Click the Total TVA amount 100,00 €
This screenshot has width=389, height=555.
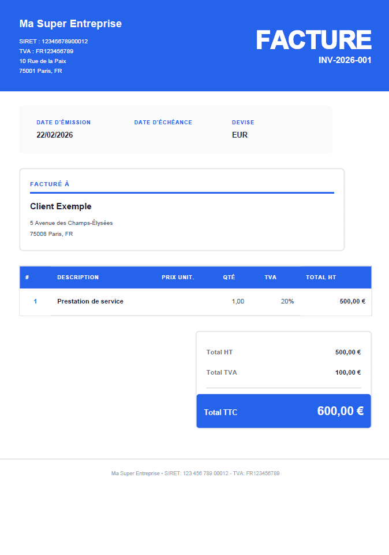tap(348, 372)
